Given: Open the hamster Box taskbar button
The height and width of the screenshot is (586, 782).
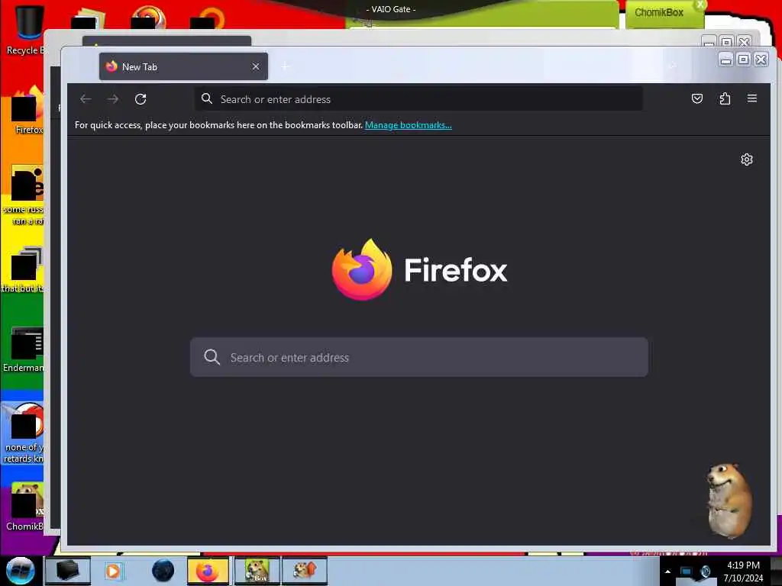Looking at the screenshot, I should tap(257, 571).
